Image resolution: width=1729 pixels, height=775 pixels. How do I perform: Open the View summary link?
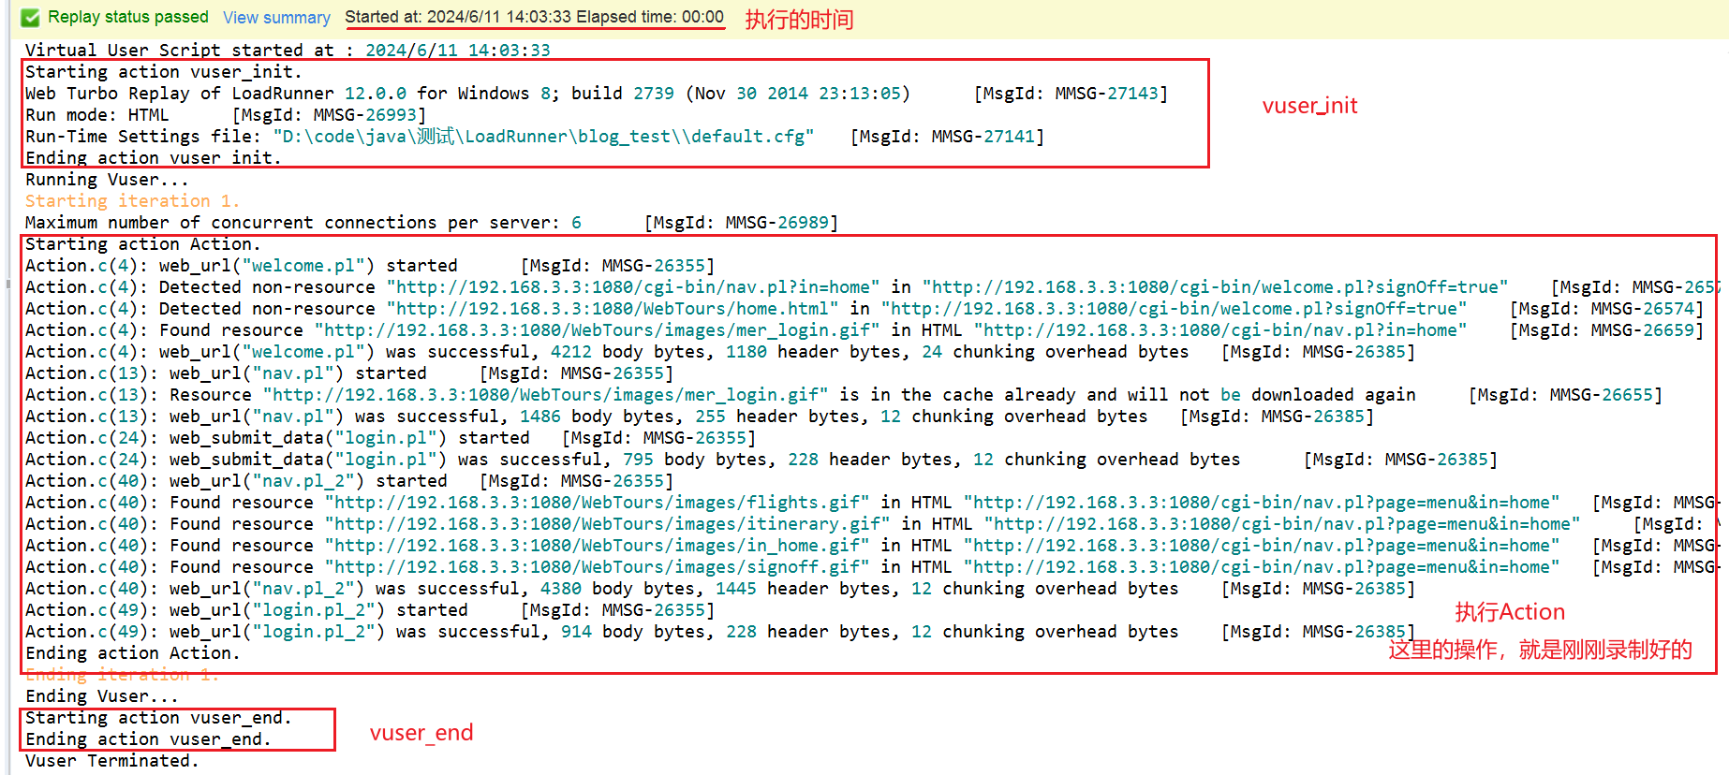tap(276, 18)
